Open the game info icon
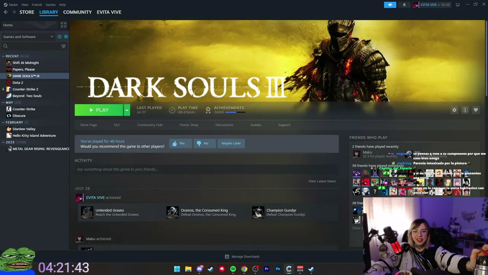The height and width of the screenshot is (275, 488). (x=465, y=110)
